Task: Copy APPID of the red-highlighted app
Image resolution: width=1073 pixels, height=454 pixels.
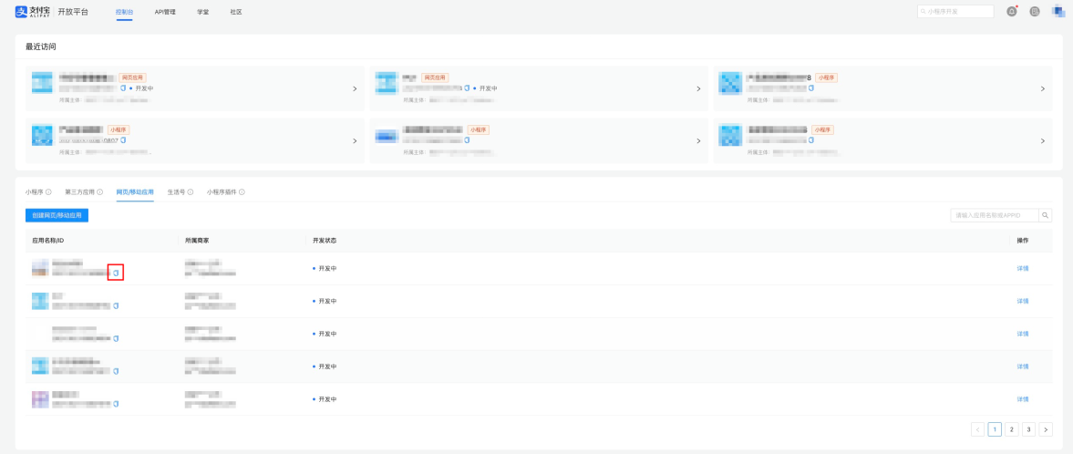Action: click(x=116, y=273)
